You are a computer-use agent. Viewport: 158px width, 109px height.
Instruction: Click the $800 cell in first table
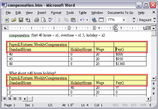130,54
